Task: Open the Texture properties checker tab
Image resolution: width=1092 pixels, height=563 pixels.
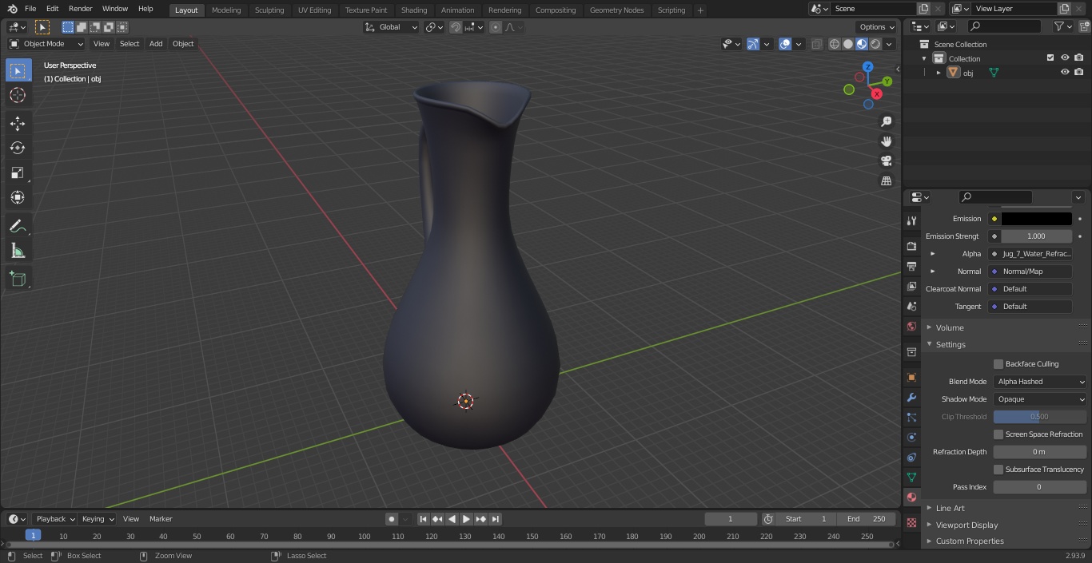Action: click(911, 522)
